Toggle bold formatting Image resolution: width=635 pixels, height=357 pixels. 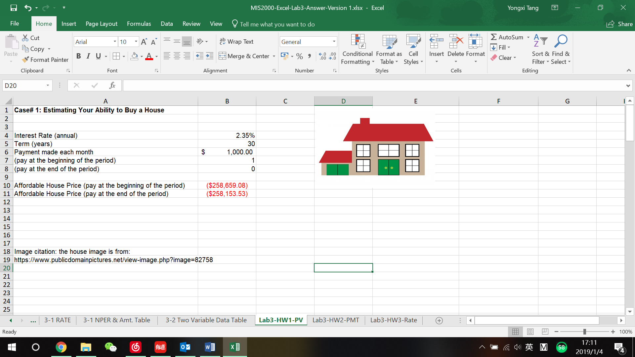[78, 56]
